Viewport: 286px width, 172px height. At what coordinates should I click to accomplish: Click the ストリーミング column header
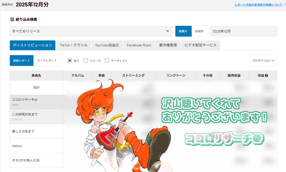[x=133, y=76]
